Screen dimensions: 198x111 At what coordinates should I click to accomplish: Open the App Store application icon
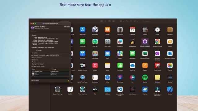[83, 30]
